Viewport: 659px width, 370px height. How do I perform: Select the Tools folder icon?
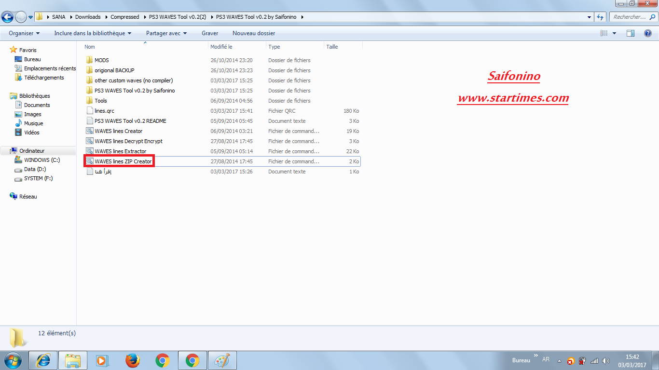[x=89, y=101]
